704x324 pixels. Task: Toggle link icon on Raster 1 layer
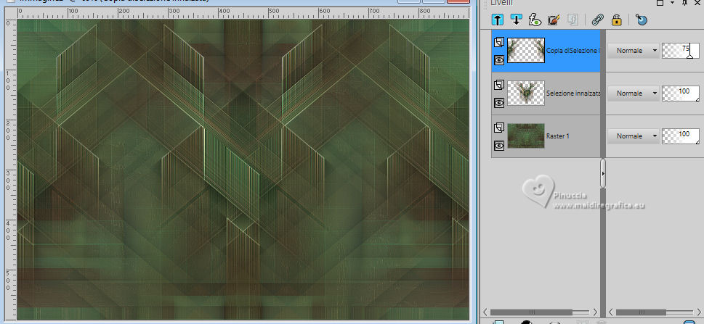click(499, 128)
